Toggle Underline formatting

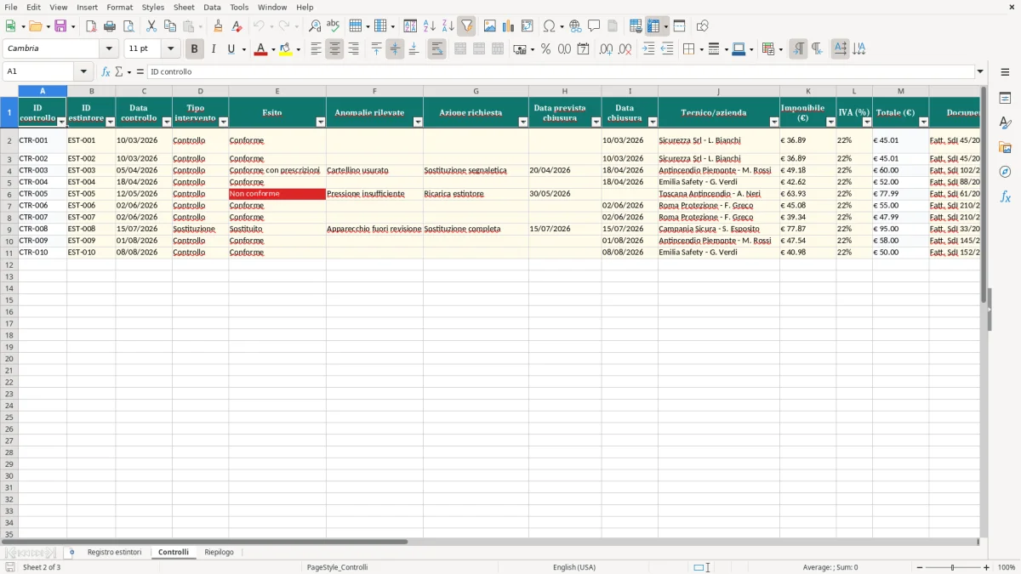pyautogui.click(x=231, y=49)
